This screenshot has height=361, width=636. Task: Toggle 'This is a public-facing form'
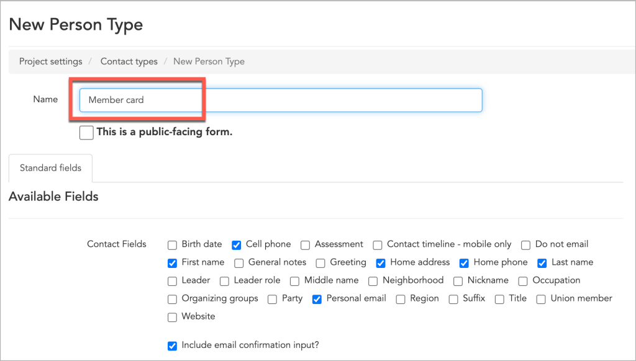pyautogui.click(x=86, y=132)
